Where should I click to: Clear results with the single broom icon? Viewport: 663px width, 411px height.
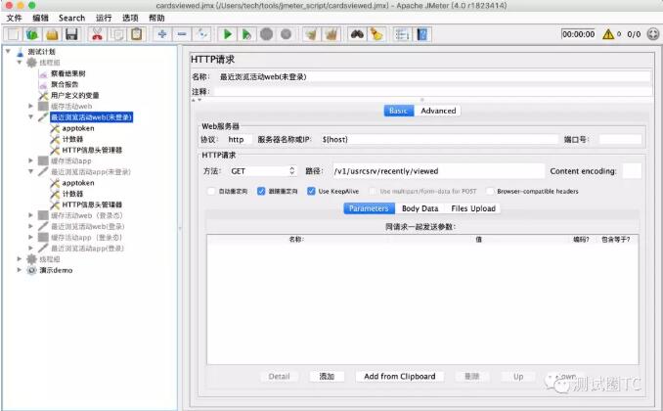point(311,34)
